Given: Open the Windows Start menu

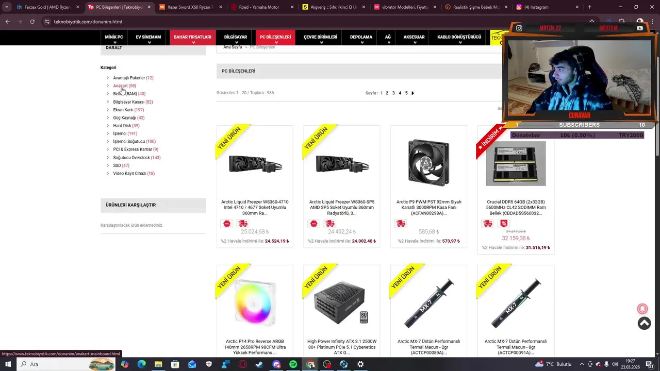Looking at the screenshot, I should point(8,364).
